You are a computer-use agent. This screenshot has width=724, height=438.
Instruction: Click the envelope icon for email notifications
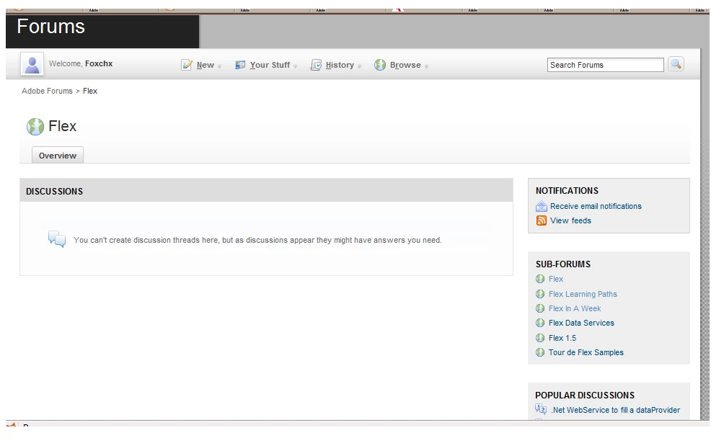[x=541, y=206]
